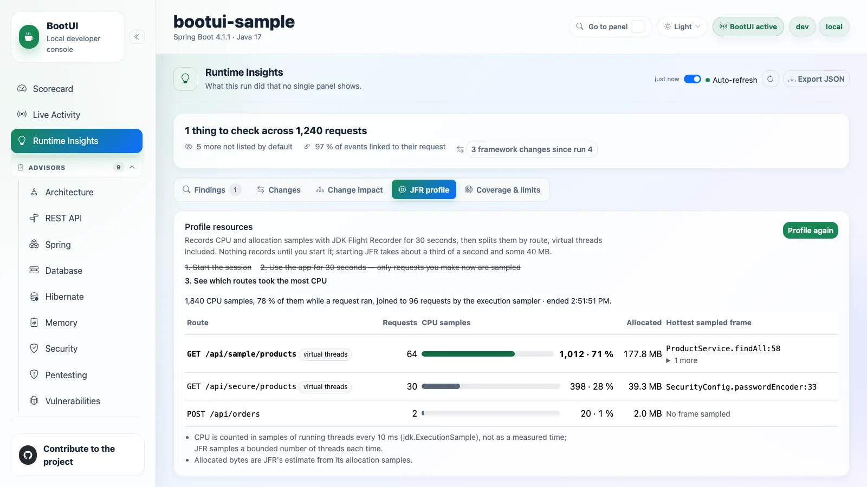
Task: Click the local profile badge
Action: (834, 27)
